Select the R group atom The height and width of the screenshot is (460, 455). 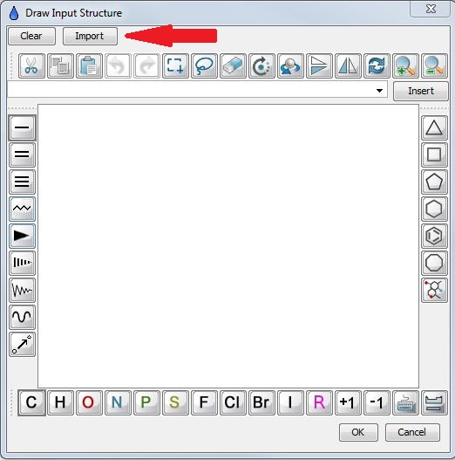[x=319, y=402]
